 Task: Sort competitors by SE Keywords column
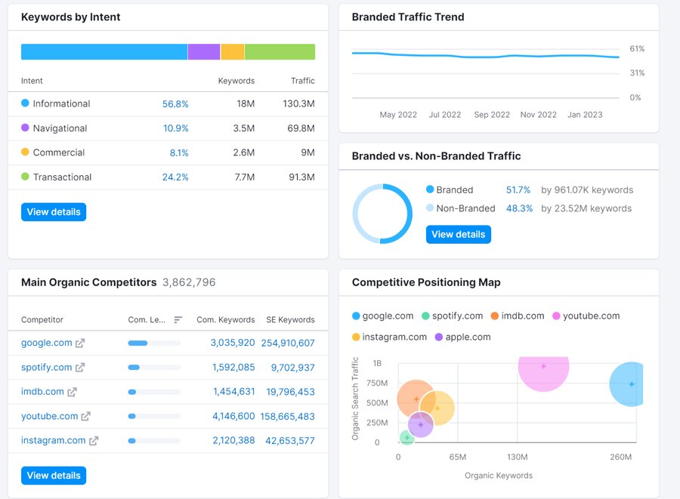(x=290, y=320)
